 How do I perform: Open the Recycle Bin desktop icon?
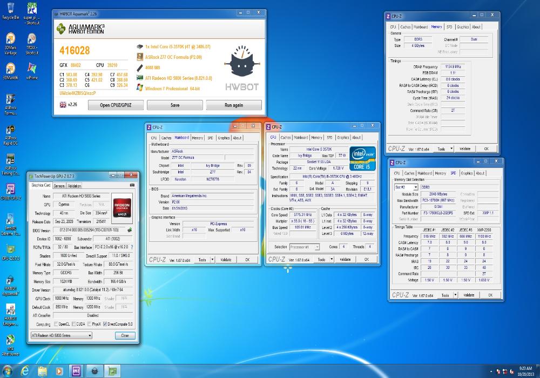[x=10, y=11]
